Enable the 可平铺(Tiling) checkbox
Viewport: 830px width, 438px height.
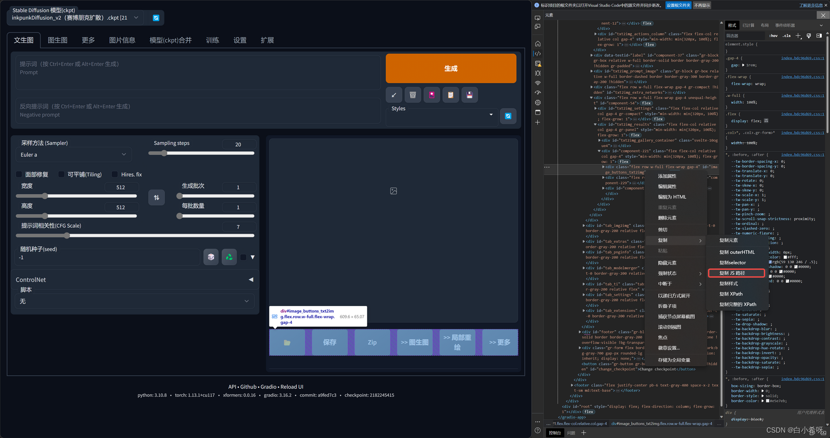coord(61,174)
